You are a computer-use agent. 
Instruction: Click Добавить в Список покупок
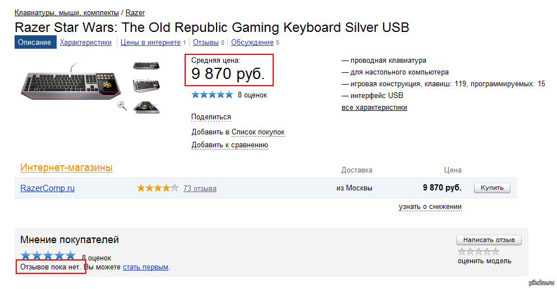238,132
